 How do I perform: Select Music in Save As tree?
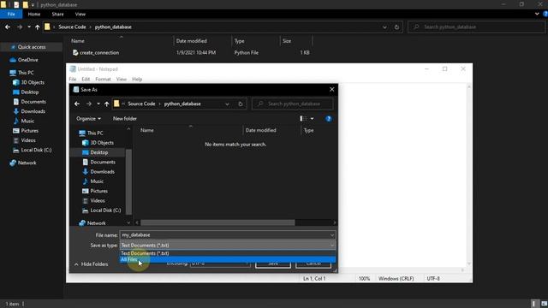tap(93, 181)
